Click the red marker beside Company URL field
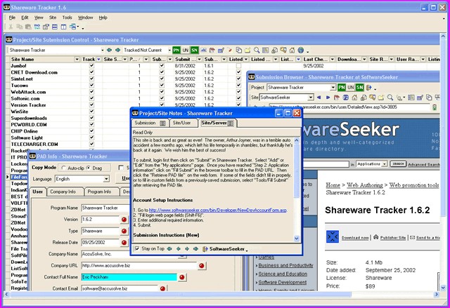Screen dimensions: 450x308 201,266
